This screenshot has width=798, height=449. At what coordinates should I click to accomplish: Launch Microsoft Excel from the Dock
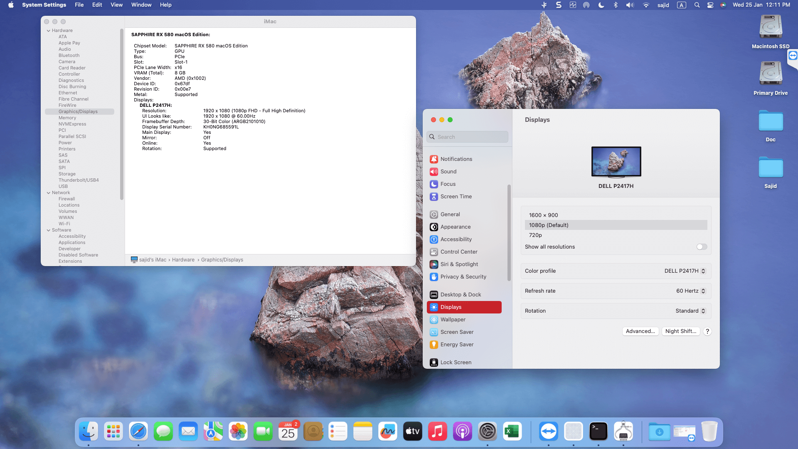tap(512, 432)
